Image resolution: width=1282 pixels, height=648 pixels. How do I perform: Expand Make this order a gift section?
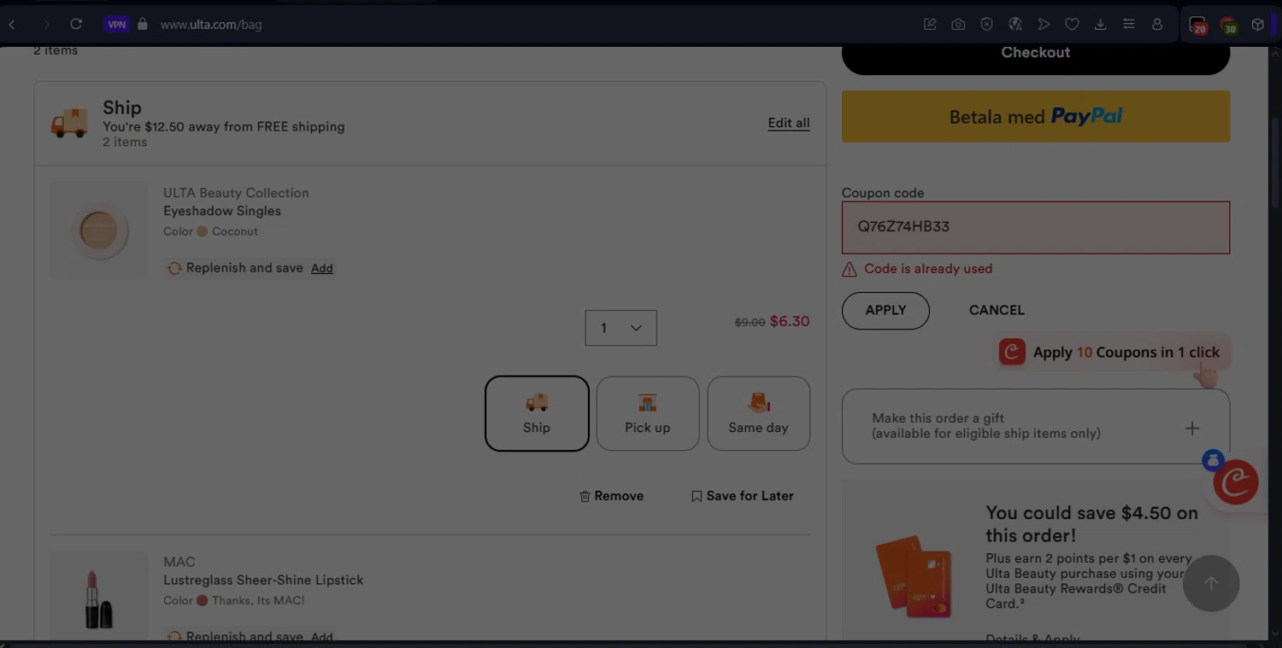pos(1036,426)
